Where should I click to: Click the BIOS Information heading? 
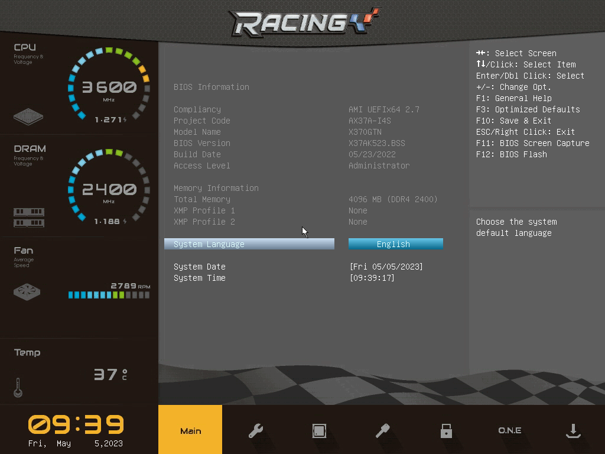coord(212,87)
